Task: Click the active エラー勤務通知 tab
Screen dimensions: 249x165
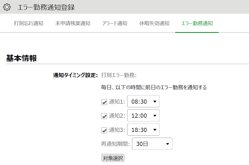Action: click(x=197, y=23)
